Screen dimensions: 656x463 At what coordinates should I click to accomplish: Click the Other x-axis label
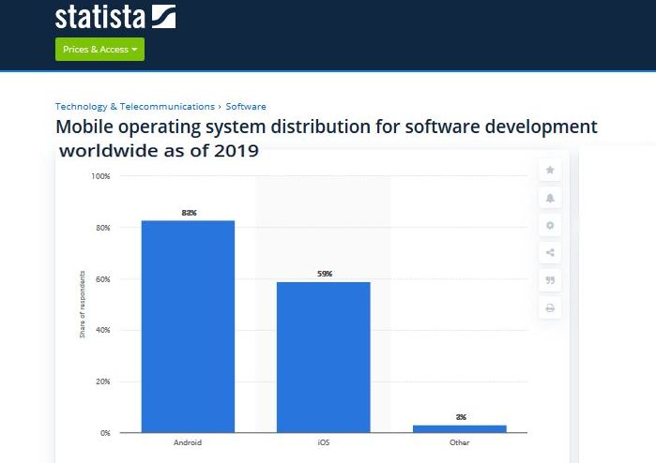click(459, 442)
